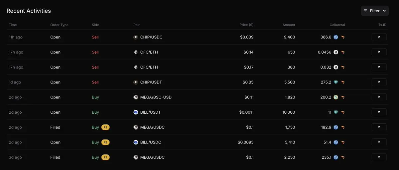The height and width of the screenshot is (170, 399).
Task: Click the Collateral column header
Action: click(x=337, y=25)
